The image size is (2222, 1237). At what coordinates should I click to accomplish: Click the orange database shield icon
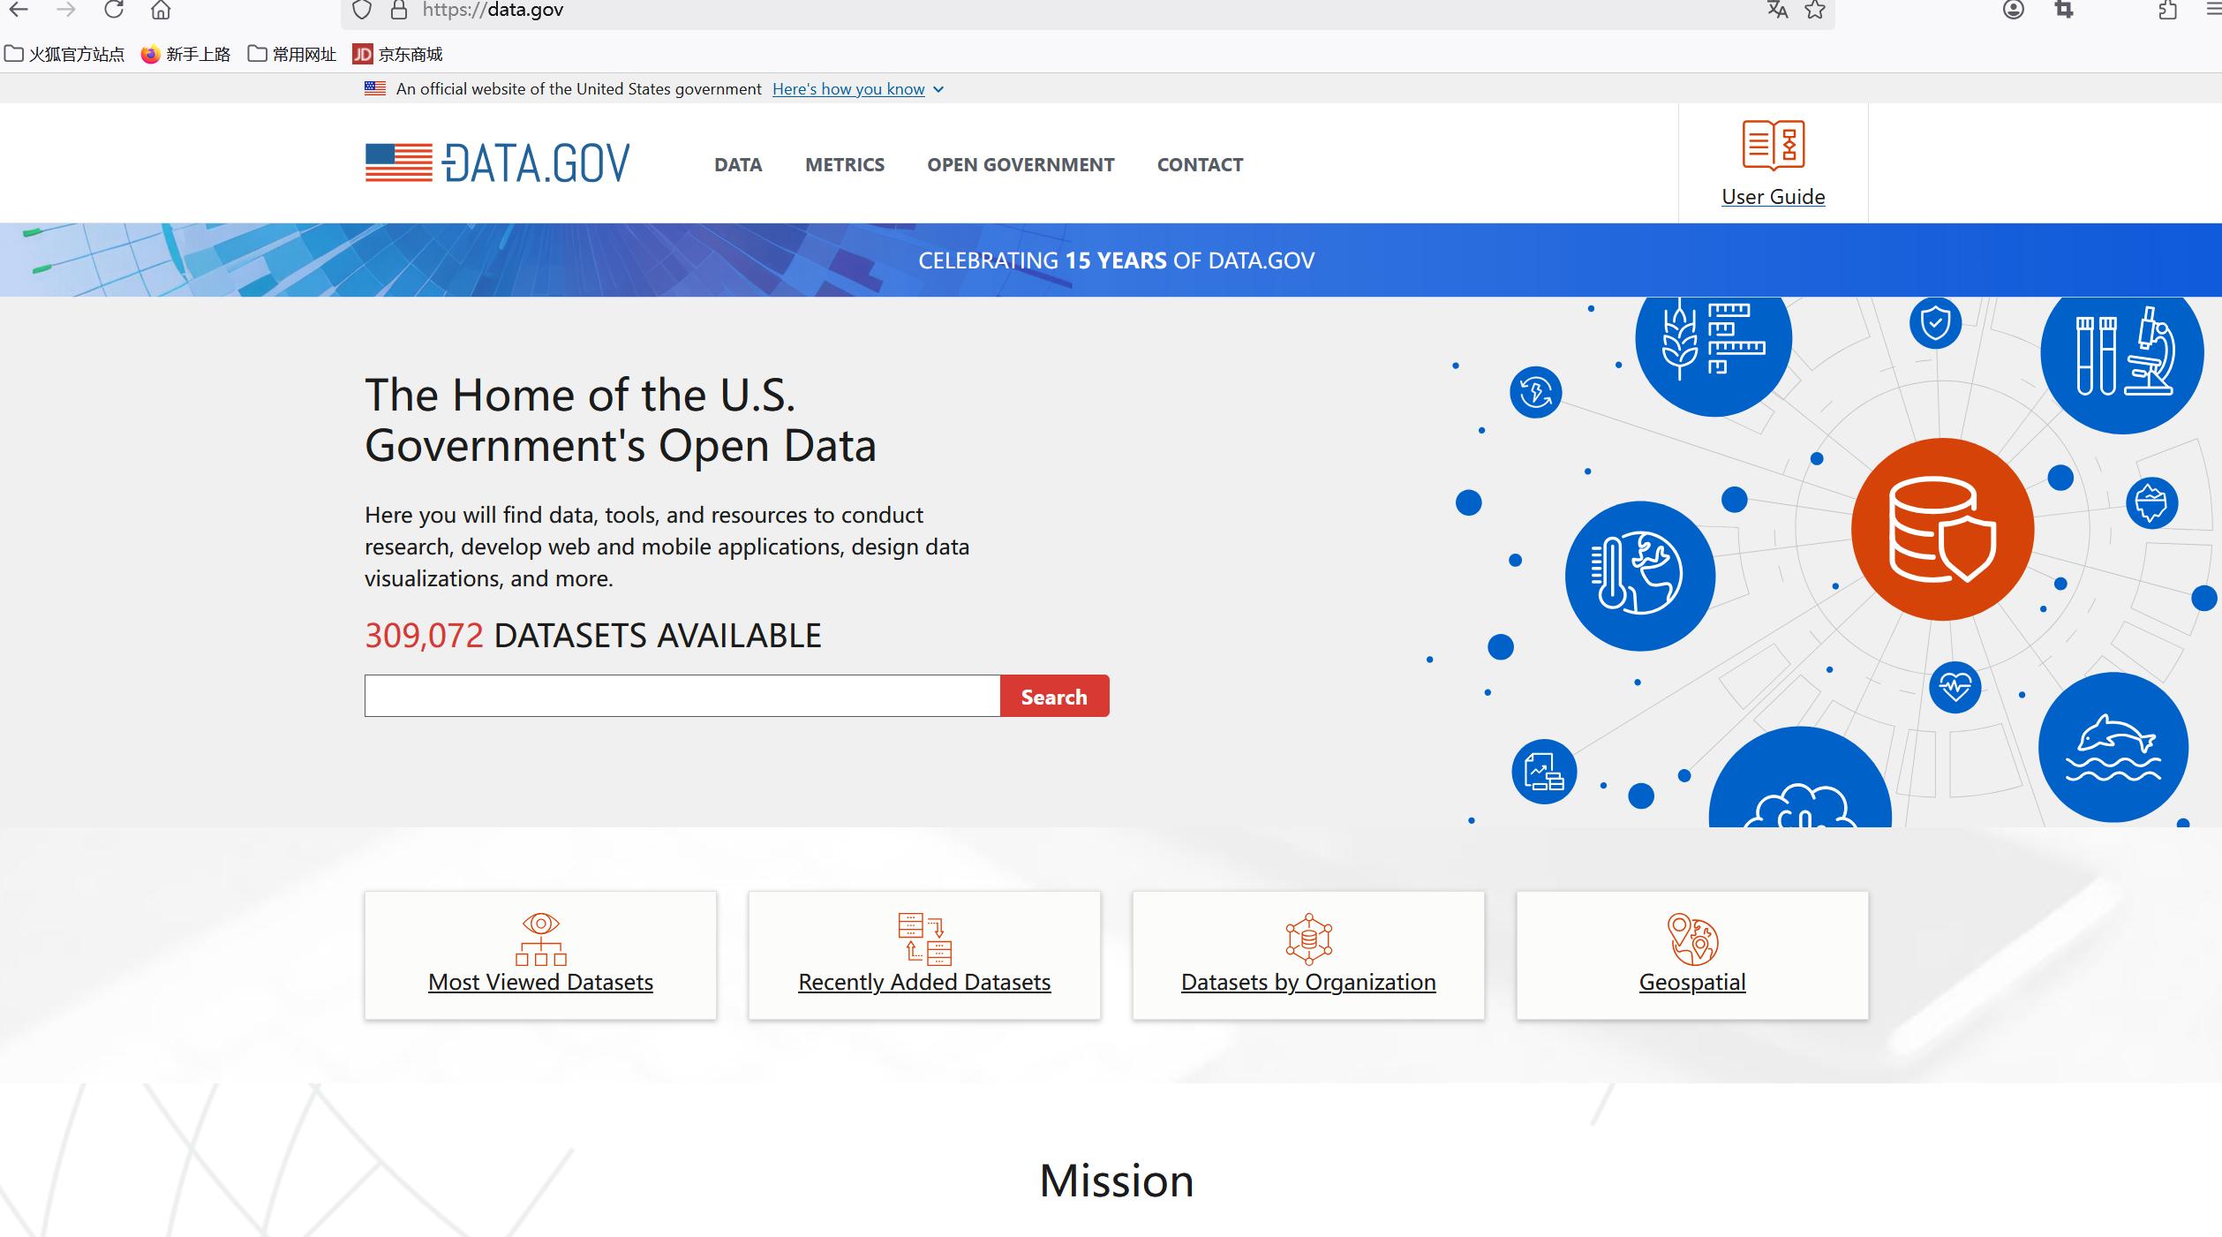pos(1942,530)
